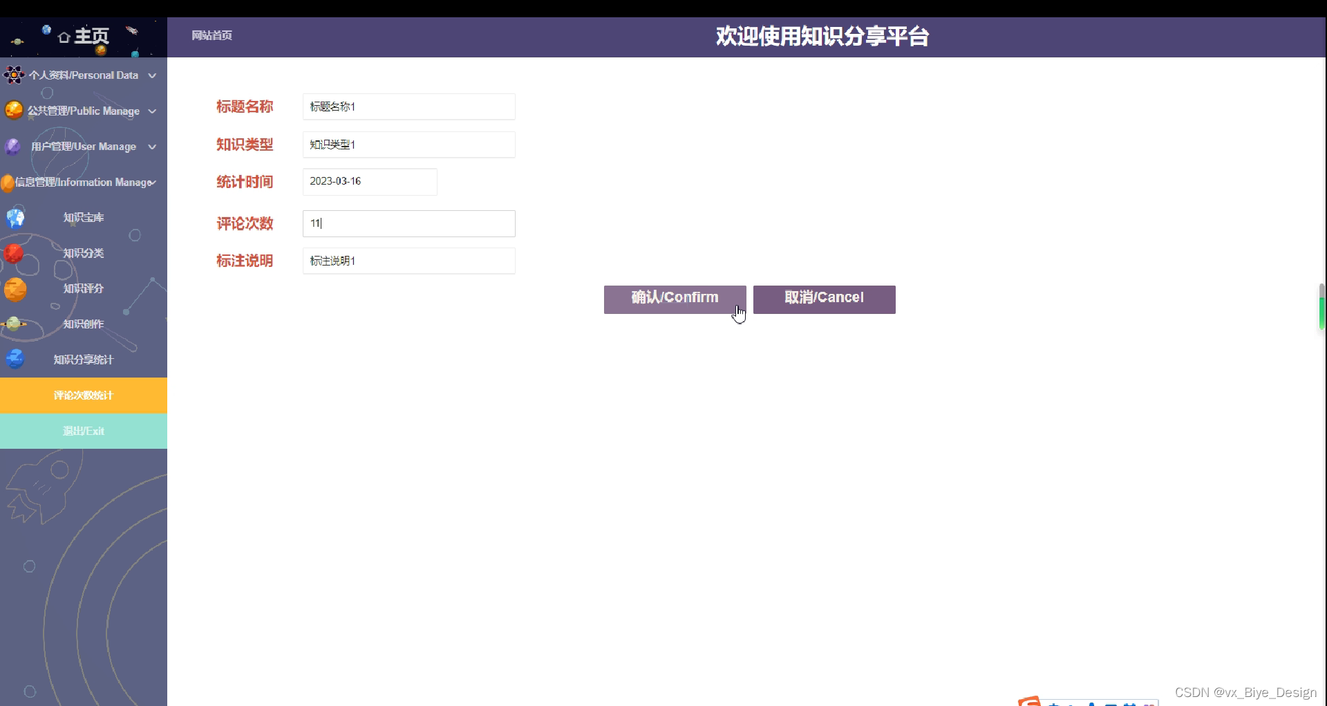Click the 确认/Confirm button
The width and height of the screenshot is (1327, 706).
(x=675, y=299)
